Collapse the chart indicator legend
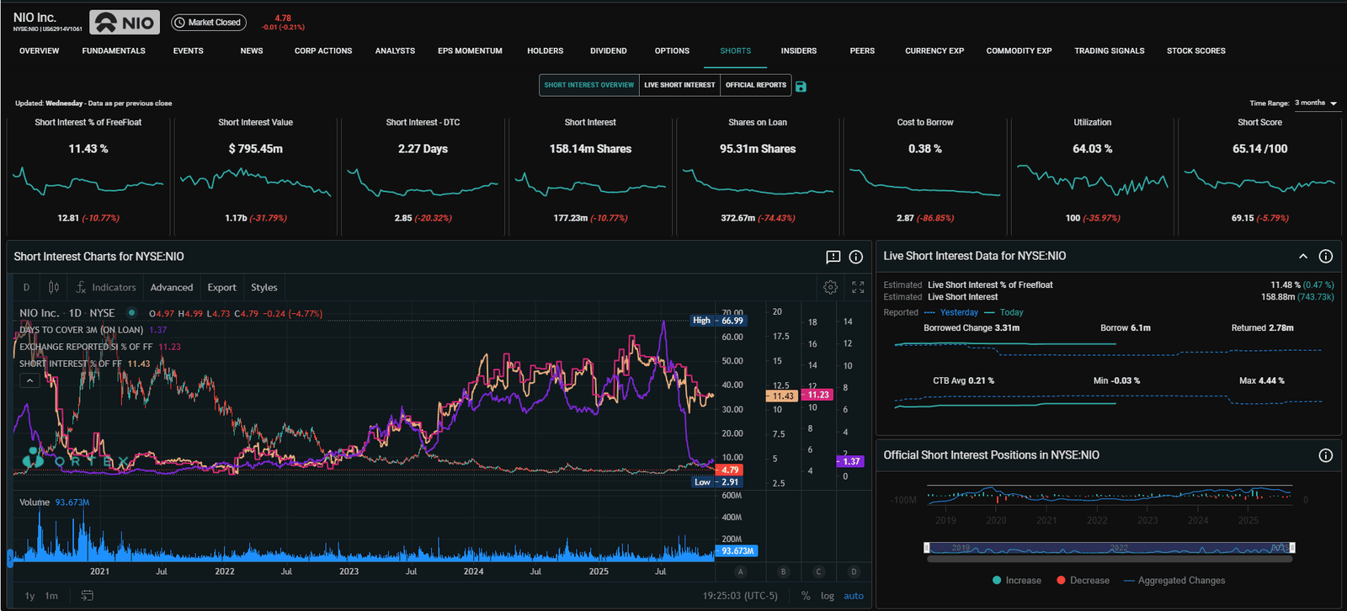This screenshot has width=1347, height=611. (x=29, y=380)
